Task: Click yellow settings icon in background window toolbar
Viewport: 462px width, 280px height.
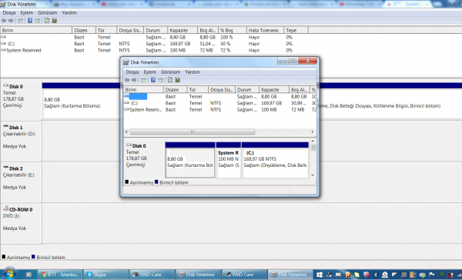Action: pos(54,20)
